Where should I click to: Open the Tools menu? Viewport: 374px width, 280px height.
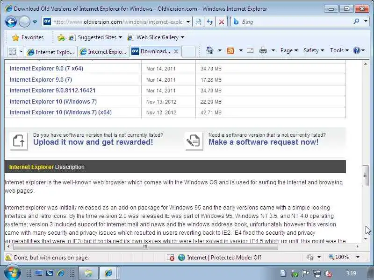pyautogui.click(x=339, y=50)
